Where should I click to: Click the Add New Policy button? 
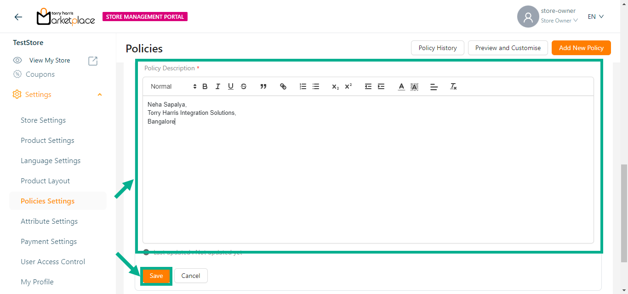point(581,48)
